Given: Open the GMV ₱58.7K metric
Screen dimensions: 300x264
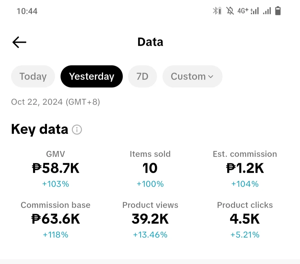Looking at the screenshot, I should pos(56,169).
